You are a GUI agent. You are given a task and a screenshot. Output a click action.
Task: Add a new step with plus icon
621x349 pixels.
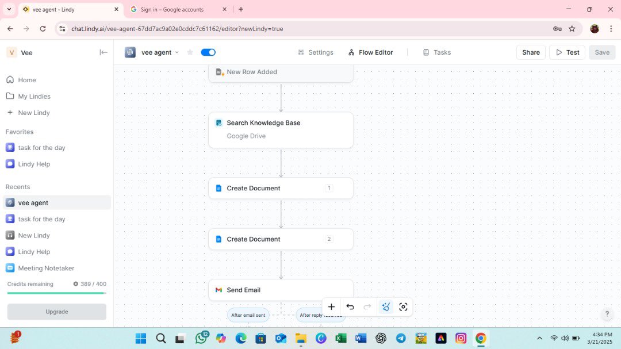pos(332,306)
